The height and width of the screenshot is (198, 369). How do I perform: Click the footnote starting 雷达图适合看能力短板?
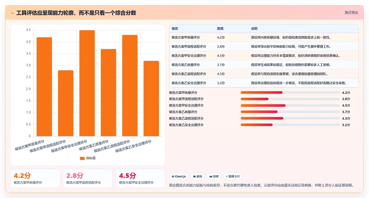coord(261,185)
